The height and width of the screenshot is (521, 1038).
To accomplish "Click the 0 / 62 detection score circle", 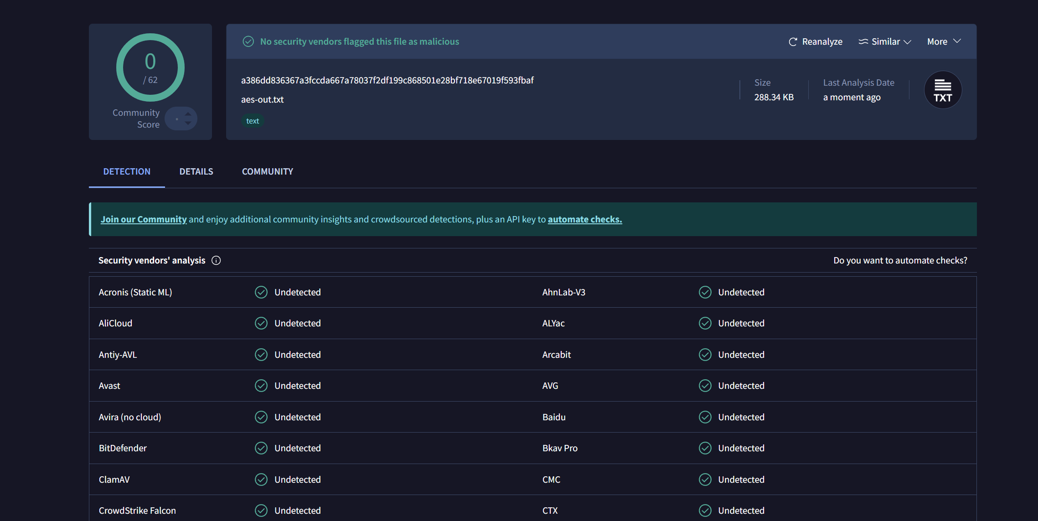I will tap(150, 67).
